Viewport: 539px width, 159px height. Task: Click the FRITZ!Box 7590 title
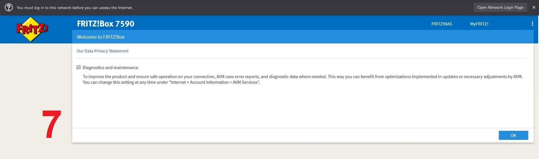[x=105, y=24]
